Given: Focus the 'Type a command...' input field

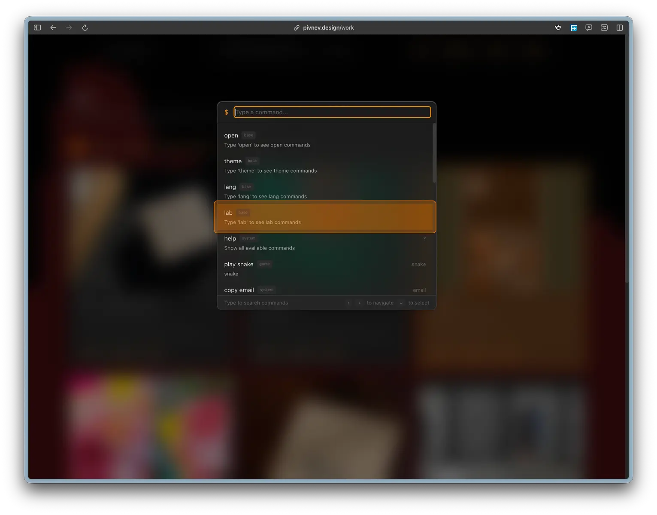Looking at the screenshot, I should point(332,112).
